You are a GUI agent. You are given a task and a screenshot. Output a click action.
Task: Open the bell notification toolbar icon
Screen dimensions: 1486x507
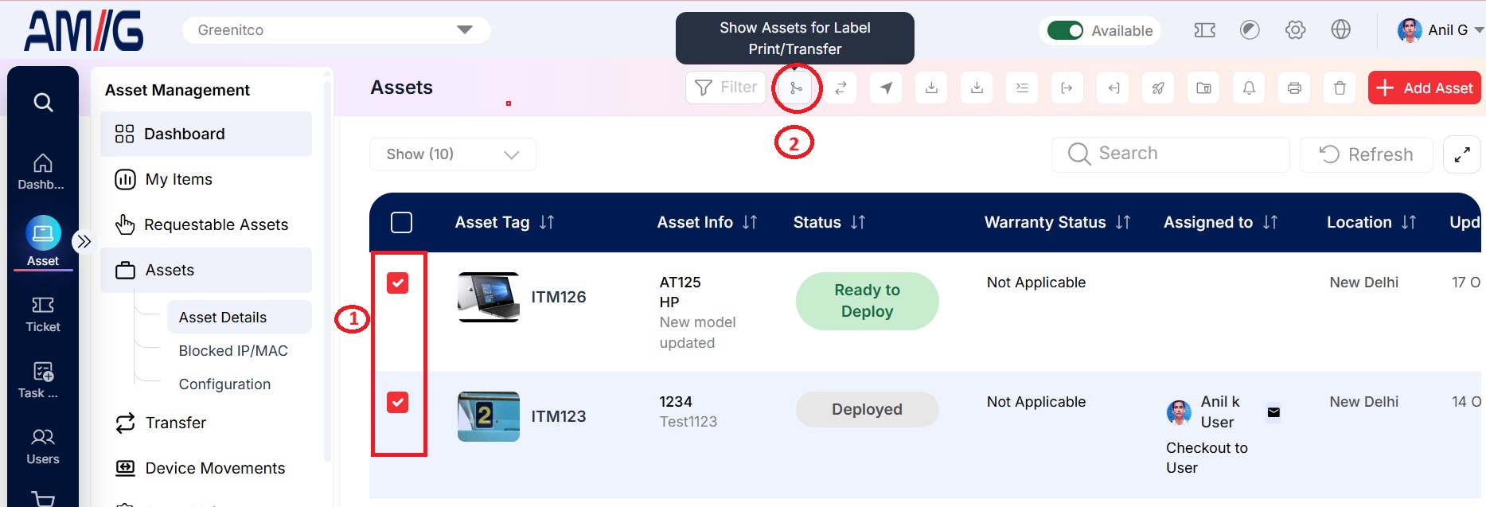(x=1249, y=88)
